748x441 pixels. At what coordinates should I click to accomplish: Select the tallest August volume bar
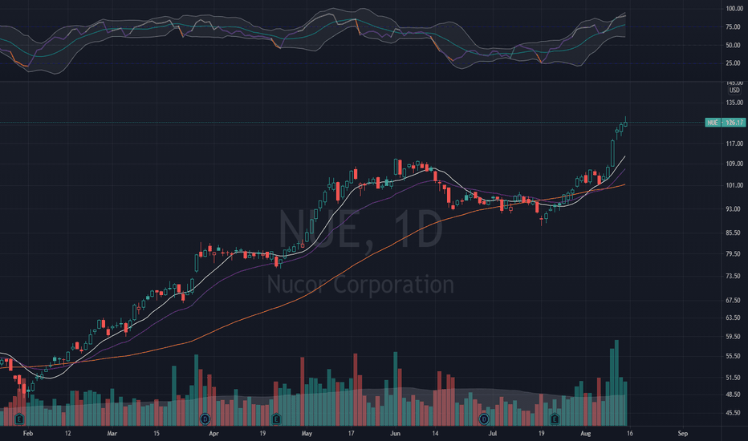(x=616, y=382)
